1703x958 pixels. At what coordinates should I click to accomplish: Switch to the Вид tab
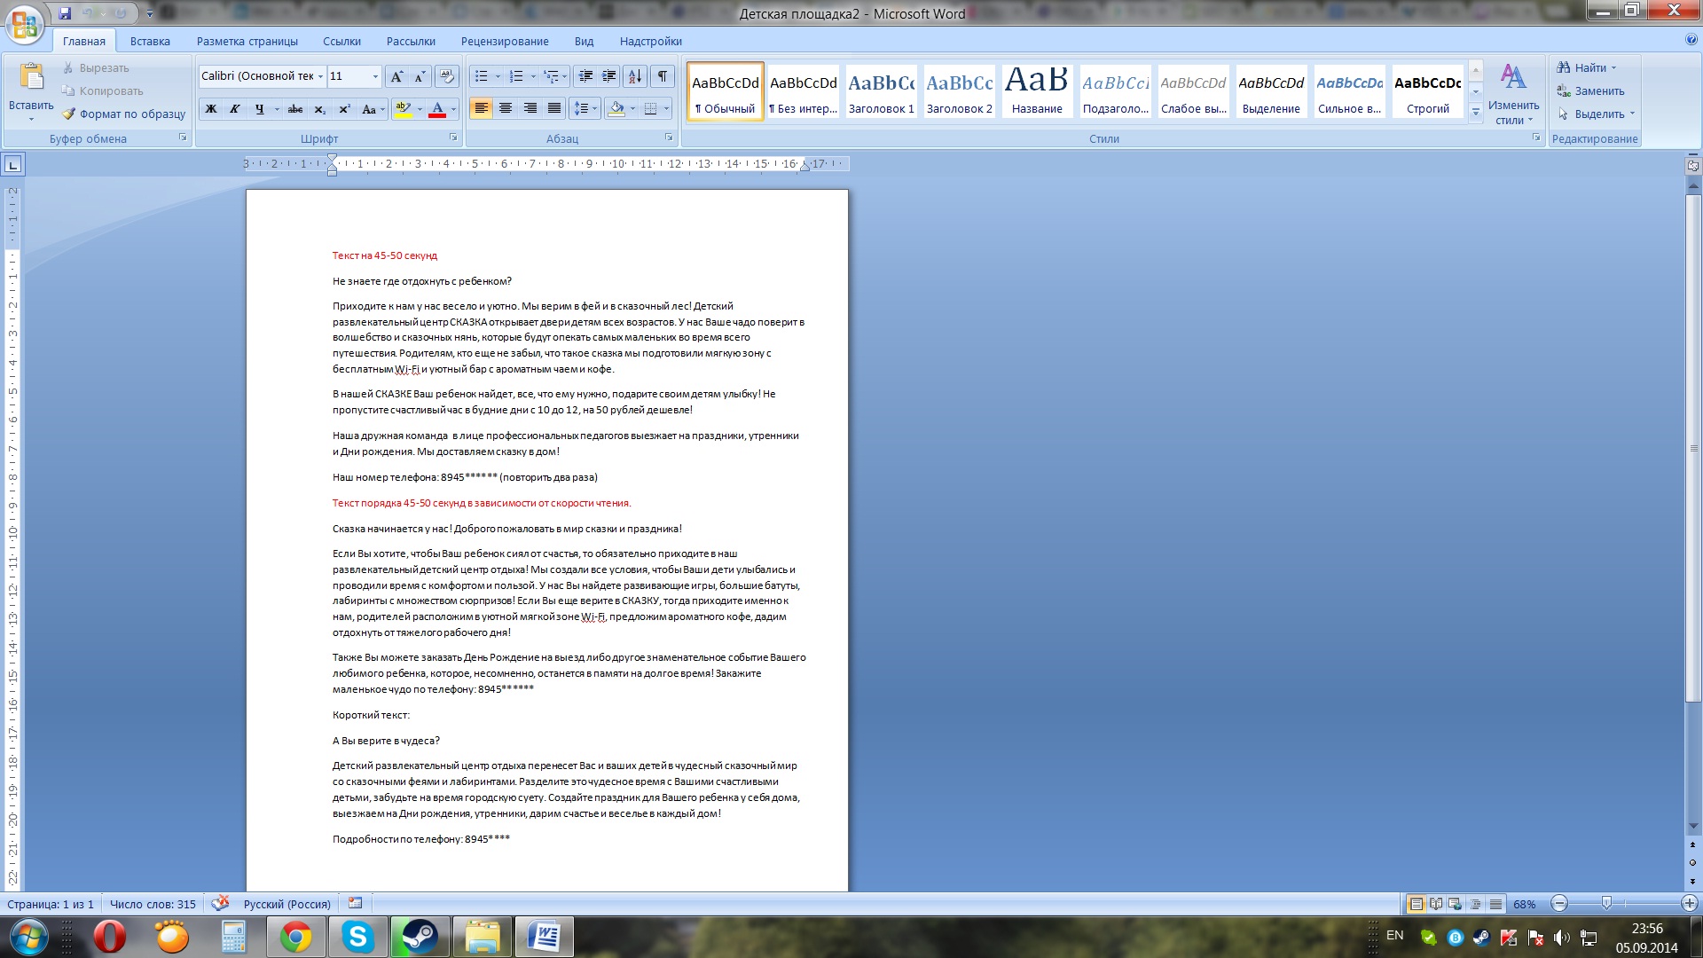584,41
